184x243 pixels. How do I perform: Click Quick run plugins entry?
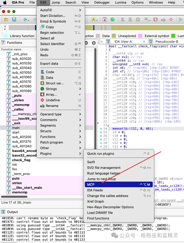[119, 153]
